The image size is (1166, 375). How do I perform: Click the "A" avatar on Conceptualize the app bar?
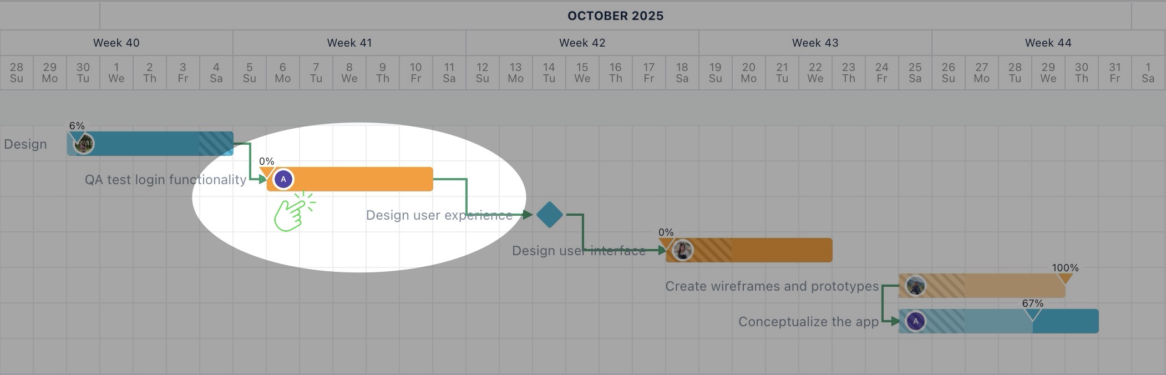click(x=915, y=321)
